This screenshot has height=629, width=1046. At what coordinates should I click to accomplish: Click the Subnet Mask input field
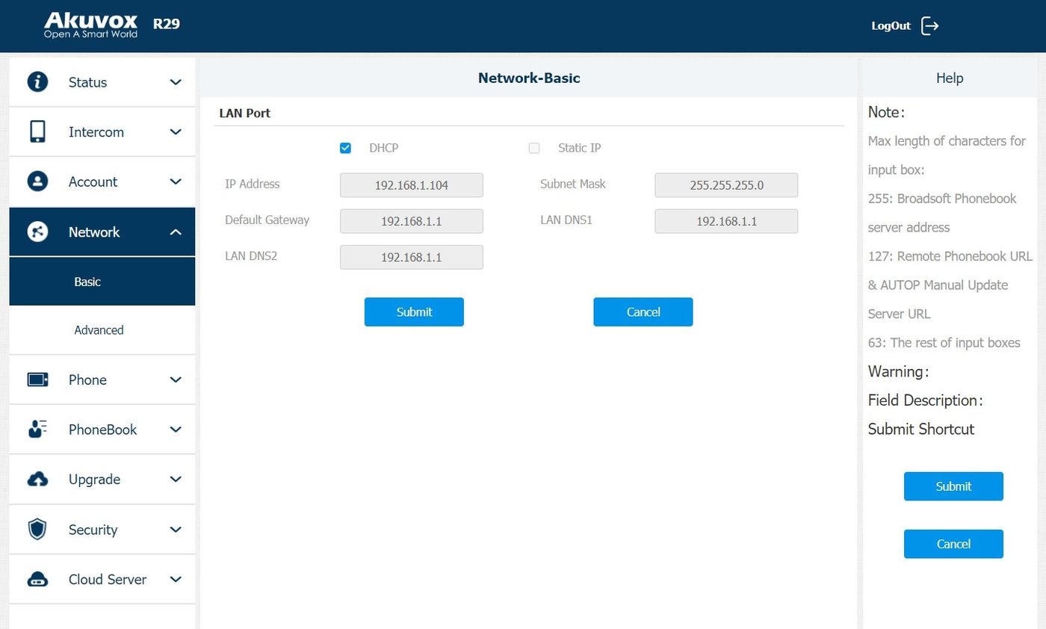[726, 185]
